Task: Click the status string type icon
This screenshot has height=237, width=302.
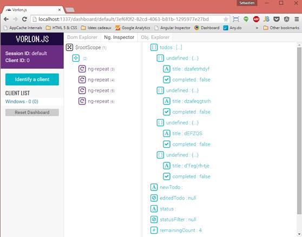Action: [154, 209]
